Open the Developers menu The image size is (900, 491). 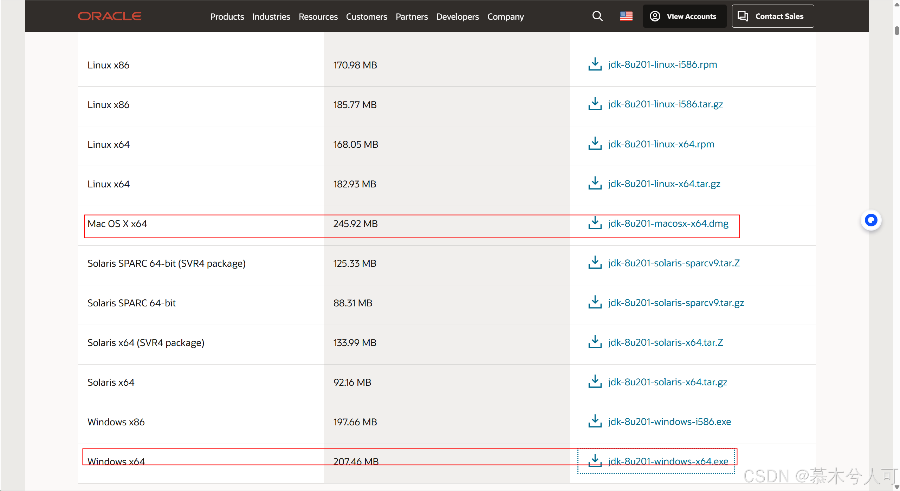[x=458, y=16]
